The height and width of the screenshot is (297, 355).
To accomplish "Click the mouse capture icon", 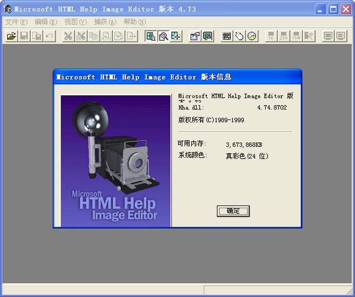I will (240, 36).
